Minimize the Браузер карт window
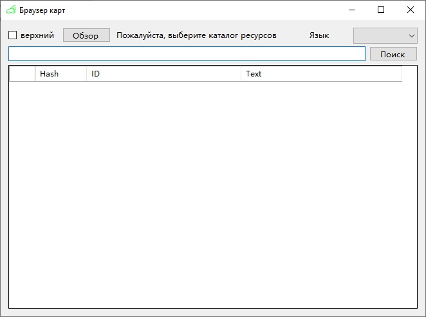The image size is (426, 317). 352,10
